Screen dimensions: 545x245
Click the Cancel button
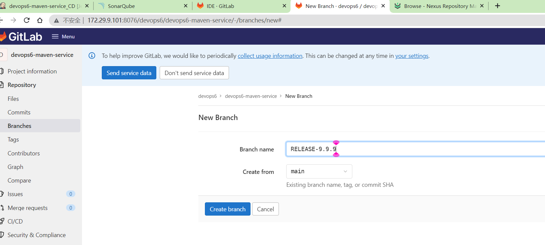pyautogui.click(x=265, y=209)
